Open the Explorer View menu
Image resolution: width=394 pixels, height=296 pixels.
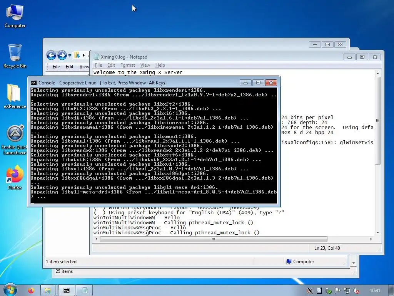(x=84, y=66)
